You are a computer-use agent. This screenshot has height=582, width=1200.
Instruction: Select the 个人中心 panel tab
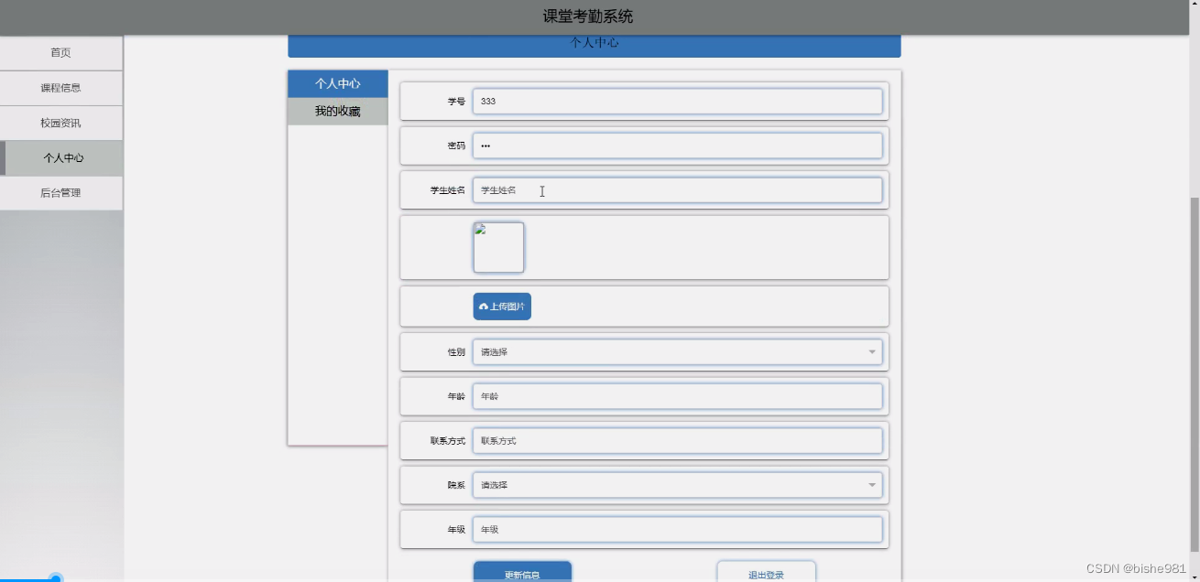coord(337,83)
